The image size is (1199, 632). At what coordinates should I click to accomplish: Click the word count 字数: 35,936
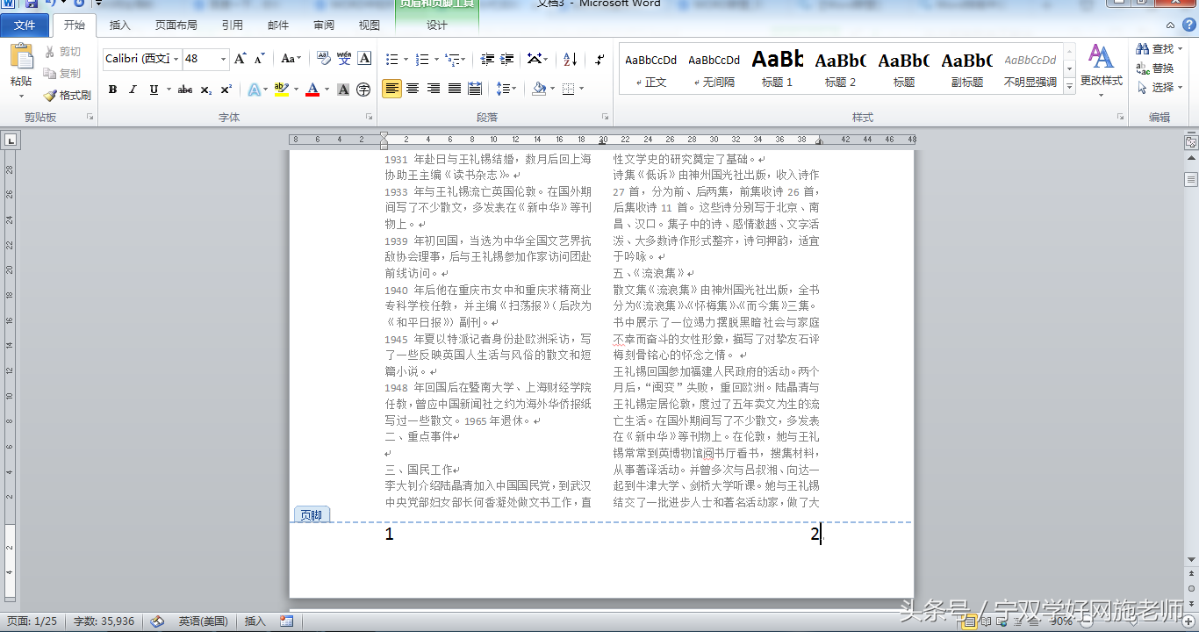click(x=104, y=621)
